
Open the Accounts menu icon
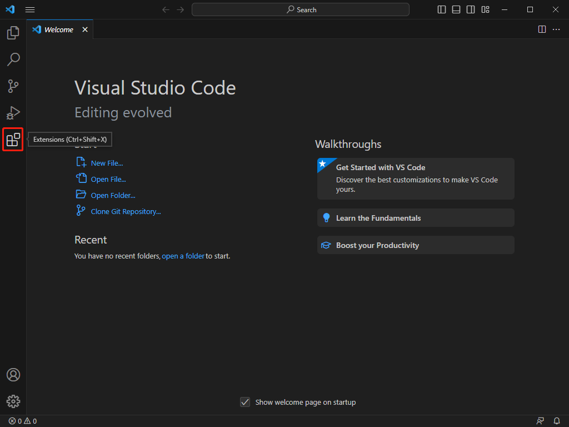[13, 375]
